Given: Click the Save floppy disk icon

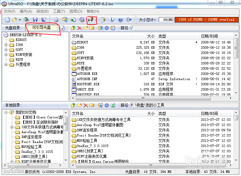Looking at the screenshot, I should (x=35, y=20).
